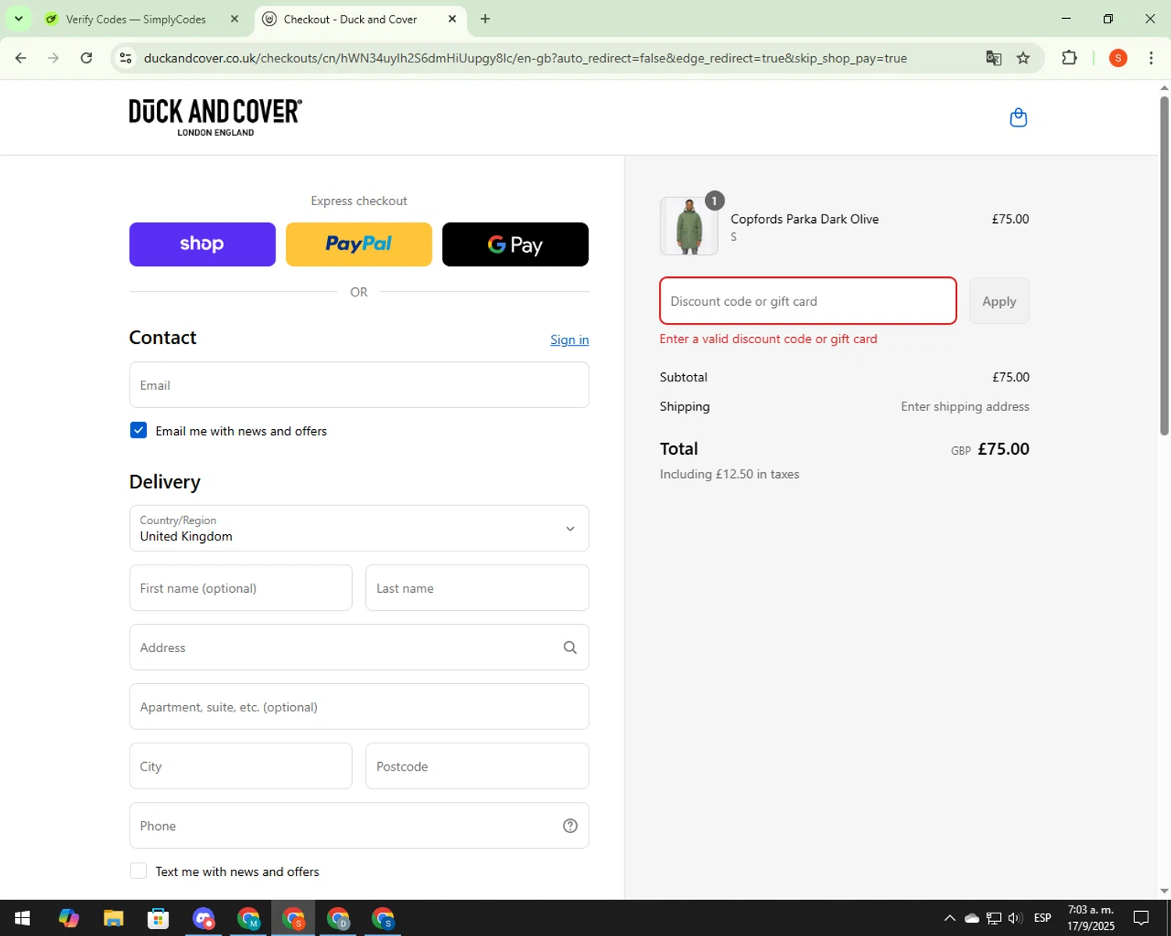Click the Duck and Cover logo
1171x936 pixels.
point(215,118)
